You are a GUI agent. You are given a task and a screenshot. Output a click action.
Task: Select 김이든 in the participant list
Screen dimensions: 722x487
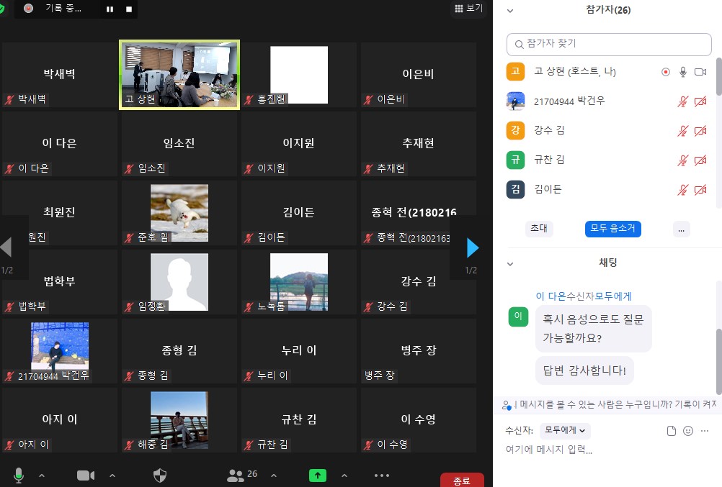coord(548,189)
